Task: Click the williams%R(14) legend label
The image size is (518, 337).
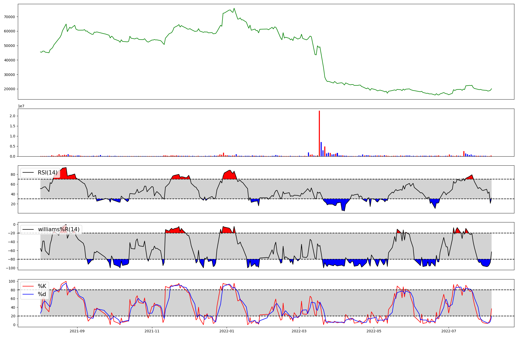Action: (x=59, y=229)
